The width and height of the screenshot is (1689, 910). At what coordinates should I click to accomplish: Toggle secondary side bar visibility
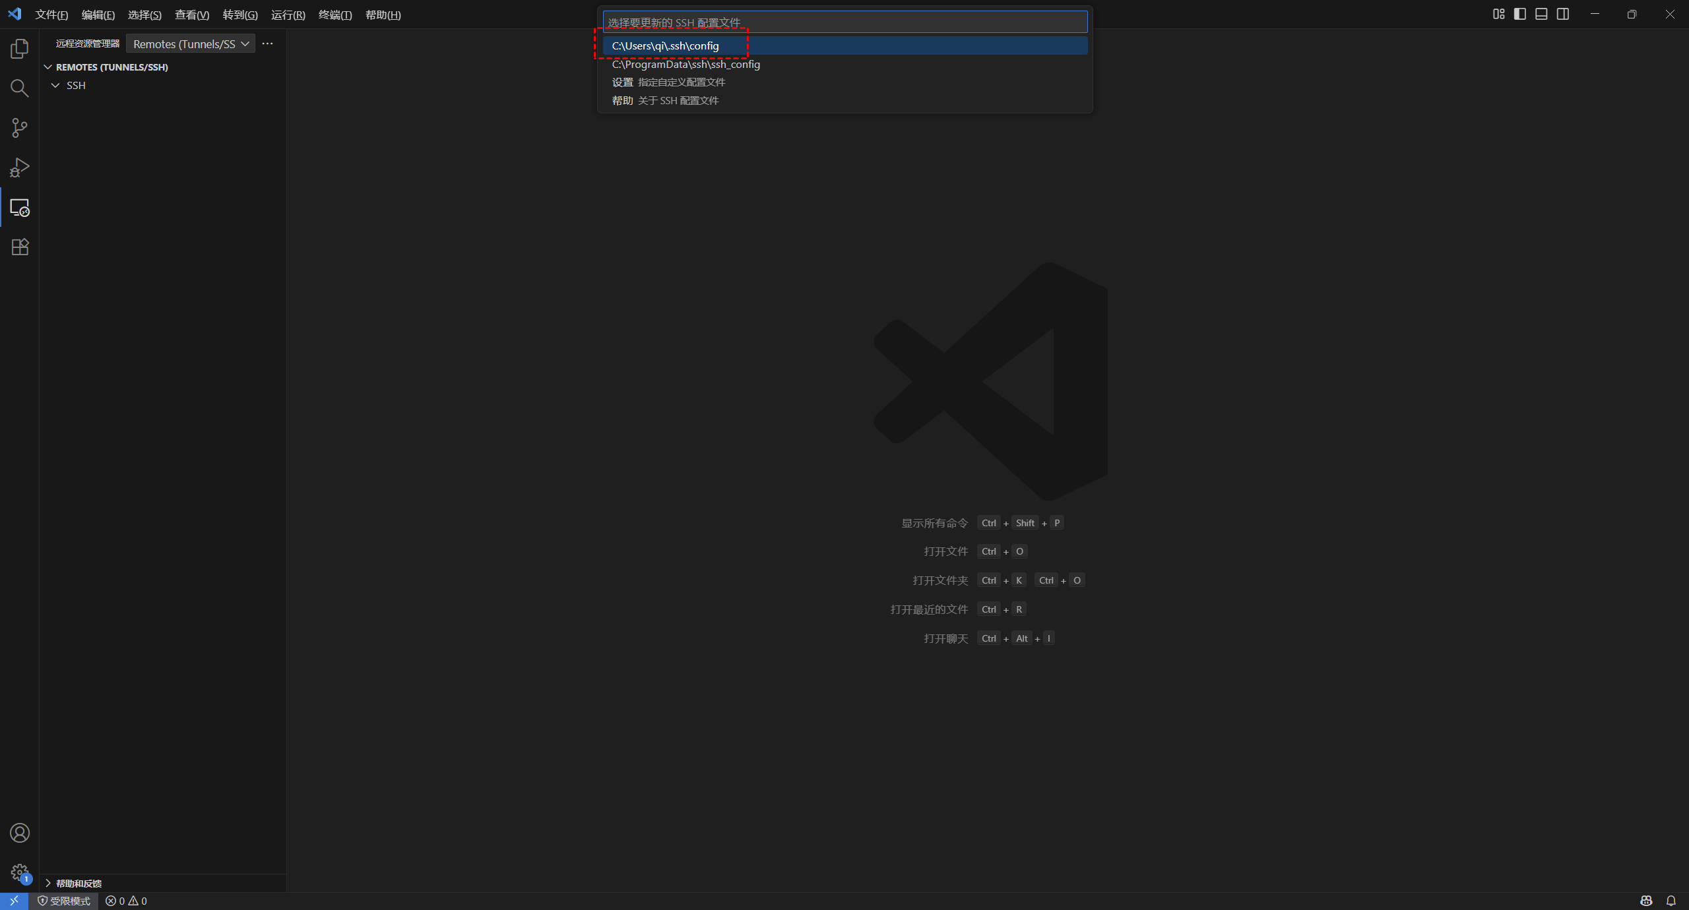pos(1563,15)
